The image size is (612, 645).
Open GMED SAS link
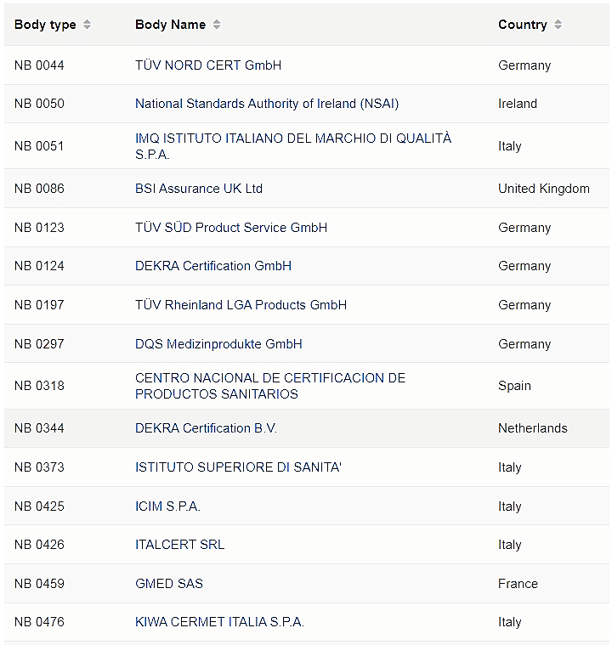169,584
